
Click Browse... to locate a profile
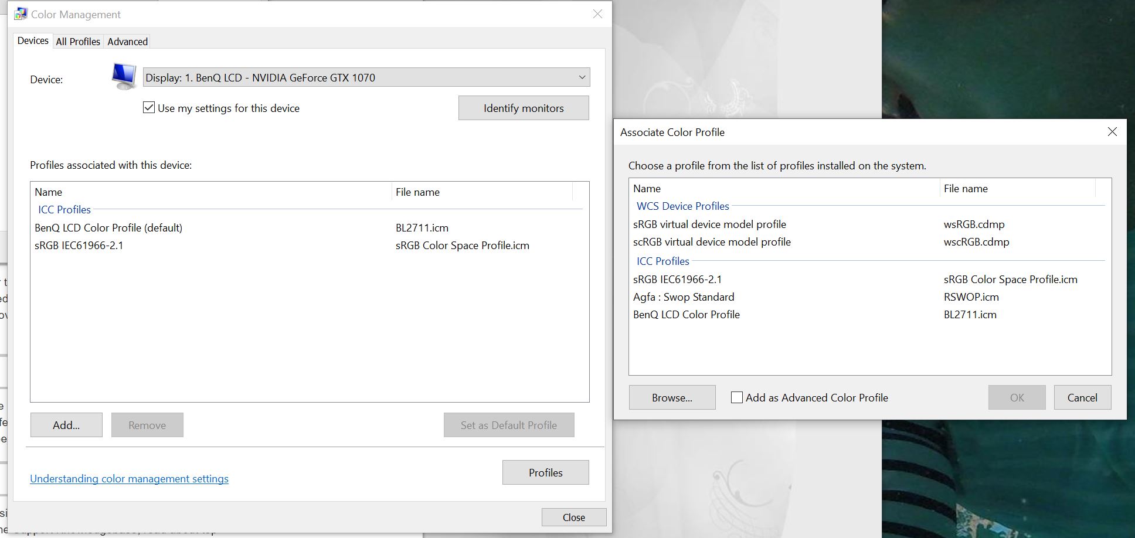click(672, 397)
